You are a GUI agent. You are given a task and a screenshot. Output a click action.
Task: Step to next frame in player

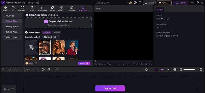[128, 64]
